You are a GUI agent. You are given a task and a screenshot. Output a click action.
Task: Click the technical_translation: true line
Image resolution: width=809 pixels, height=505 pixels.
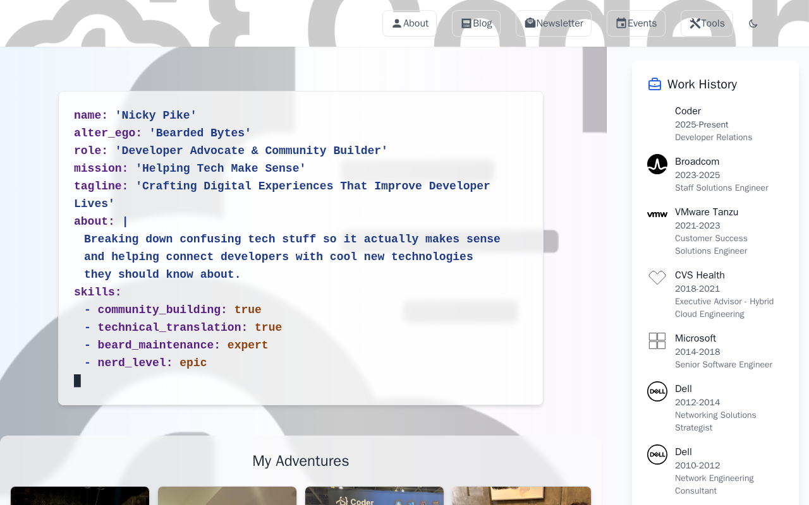click(x=183, y=328)
